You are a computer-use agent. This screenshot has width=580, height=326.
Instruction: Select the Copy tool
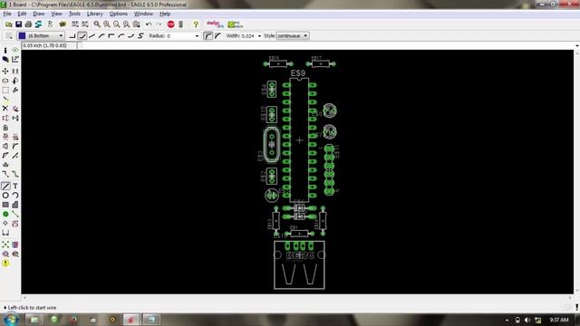pos(15,71)
